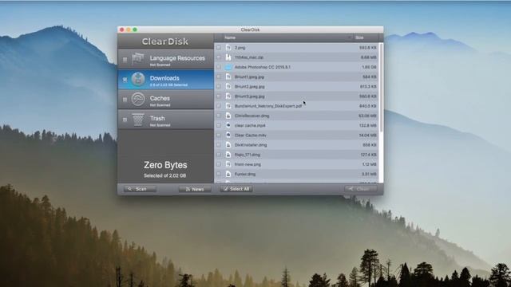Click the Scan button
Screen dimensions: 511x287
pyautogui.click(x=141, y=189)
